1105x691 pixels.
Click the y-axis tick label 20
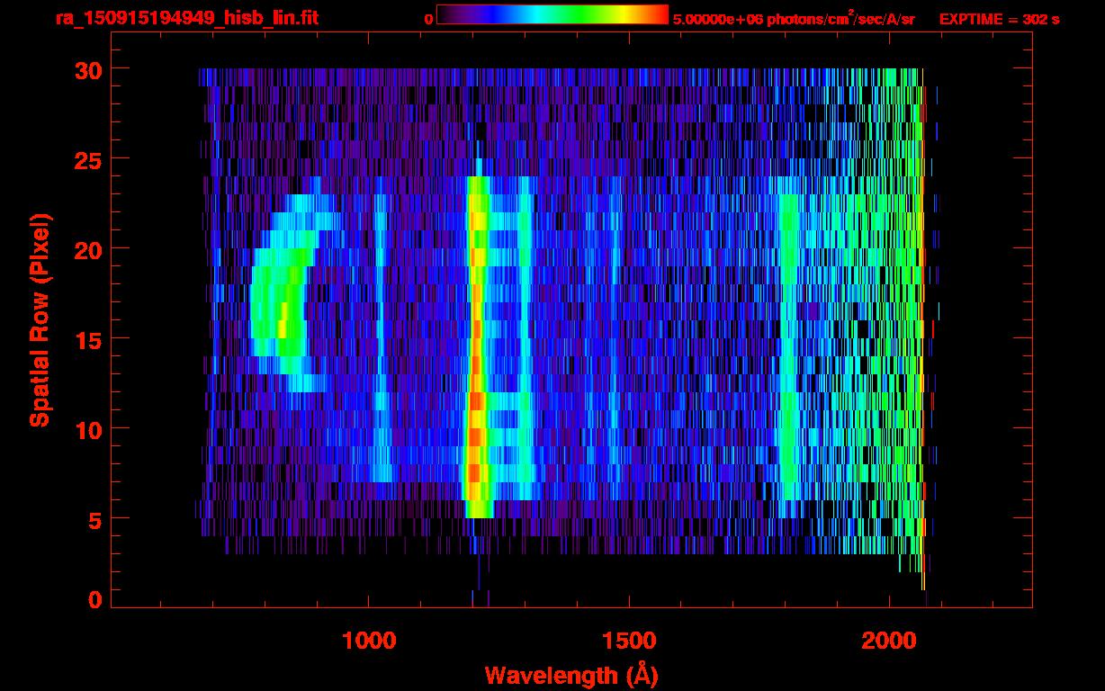click(x=87, y=249)
